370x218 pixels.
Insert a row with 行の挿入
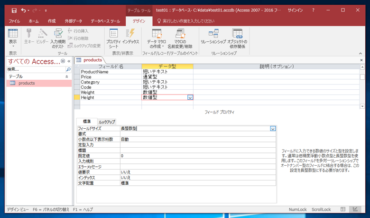click(x=78, y=31)
